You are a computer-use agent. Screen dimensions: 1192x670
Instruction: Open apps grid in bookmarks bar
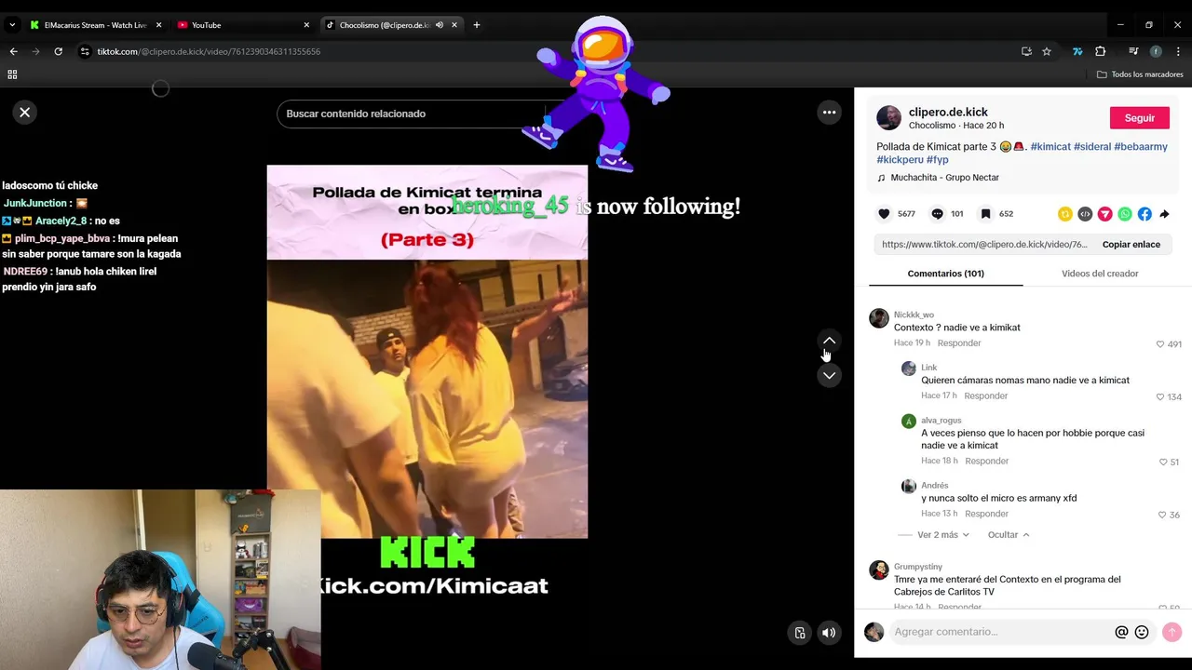click(12, 74)
